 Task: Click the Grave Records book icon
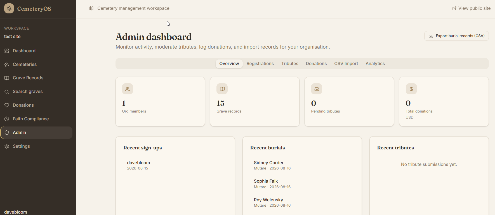[x=7, y=78]
